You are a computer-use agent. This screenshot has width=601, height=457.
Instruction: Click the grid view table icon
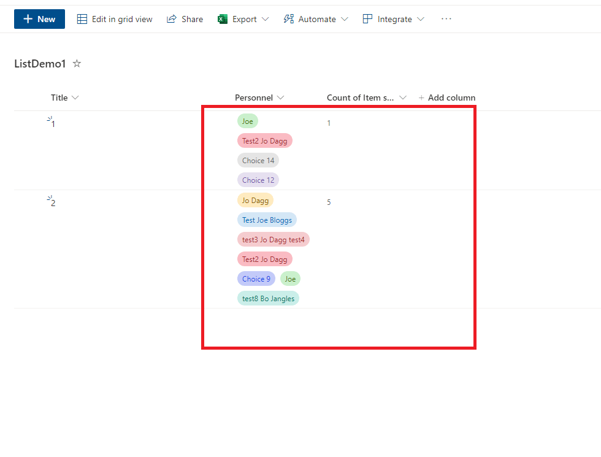click(82, 19)
